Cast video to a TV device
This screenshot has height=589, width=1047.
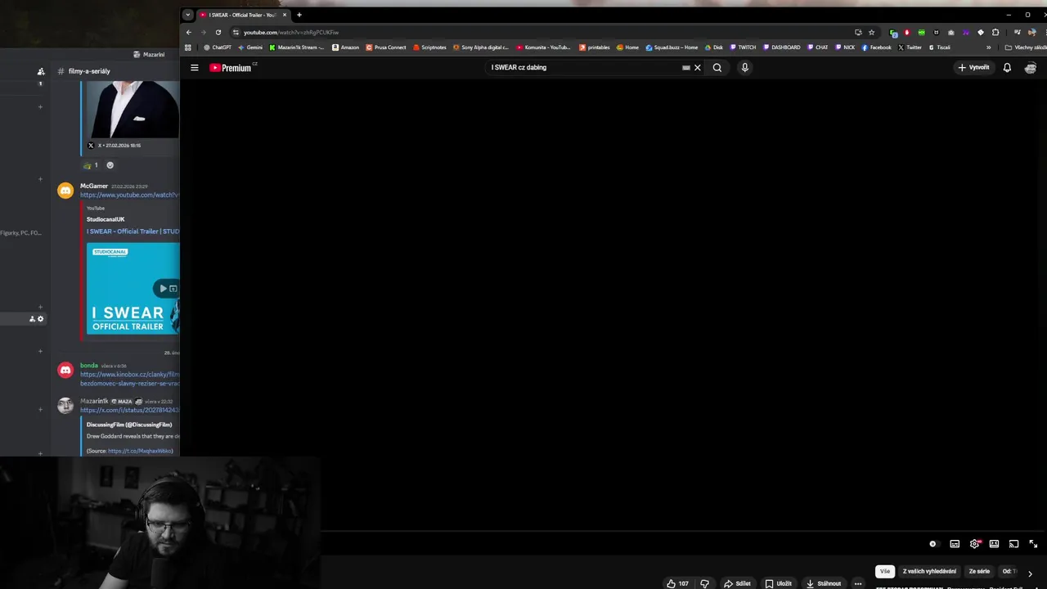[x=1013, y=544]
